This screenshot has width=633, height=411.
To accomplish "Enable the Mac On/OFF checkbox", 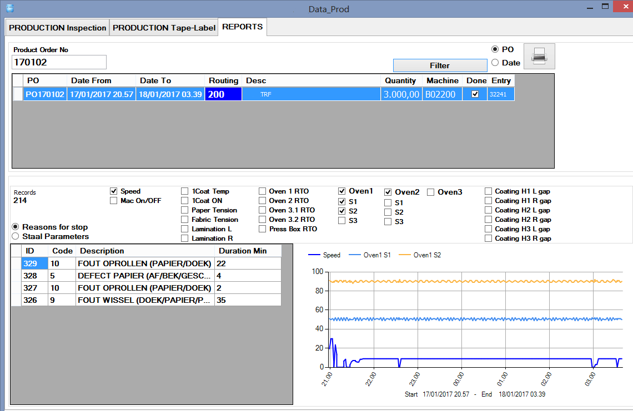I will (x=113, y=200).
